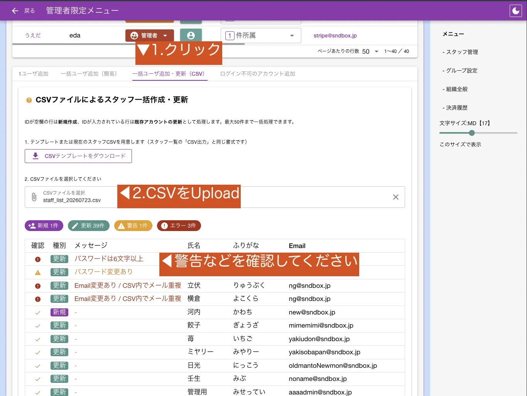Select the 一括ユーザ追加・更新（CSV） tab
The image size is (527, 396).
[170, 74]
